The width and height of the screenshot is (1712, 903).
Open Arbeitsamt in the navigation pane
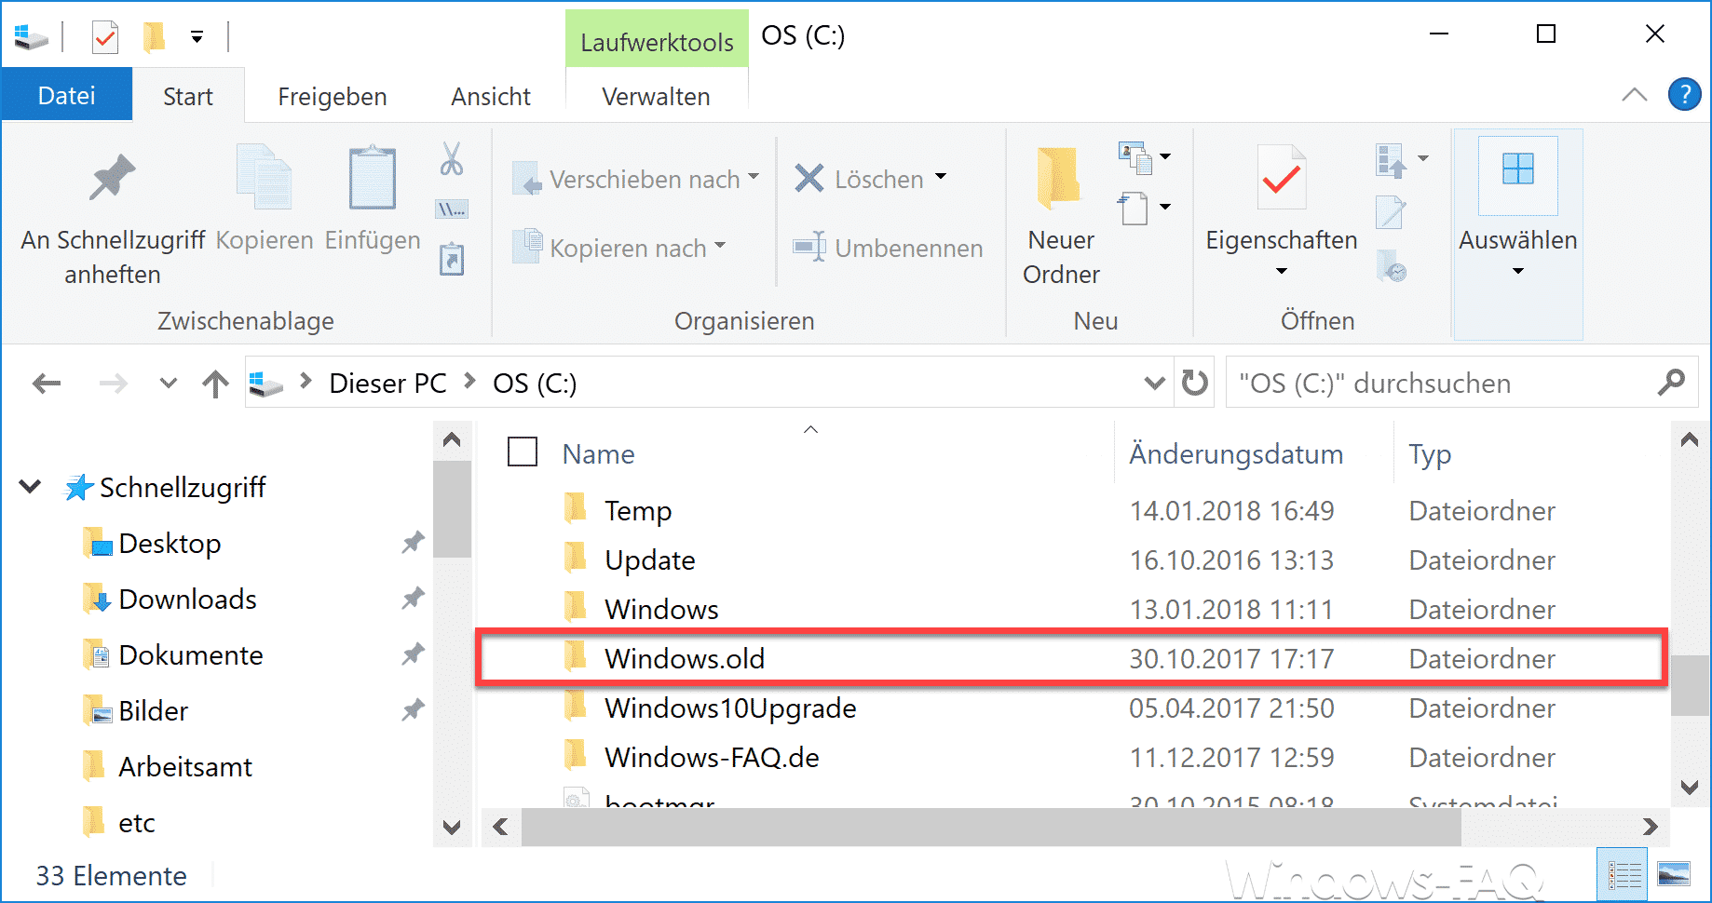pyautogui.click(x=184, y=766)
